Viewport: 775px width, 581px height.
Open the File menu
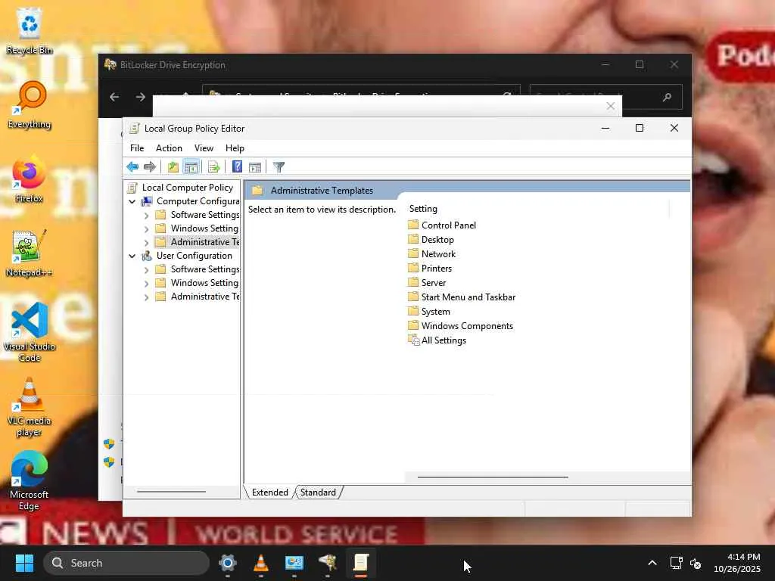pyautogui.click(x=137, y=148)
